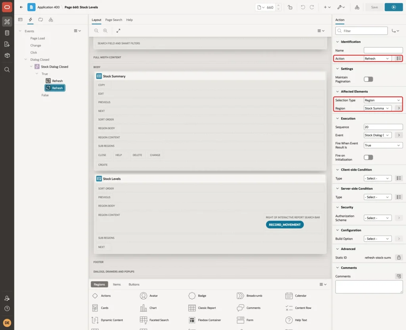Toggle the Fire on Initialization switch
The width and height of the screenshot is (406, 330).
(368, 157)
